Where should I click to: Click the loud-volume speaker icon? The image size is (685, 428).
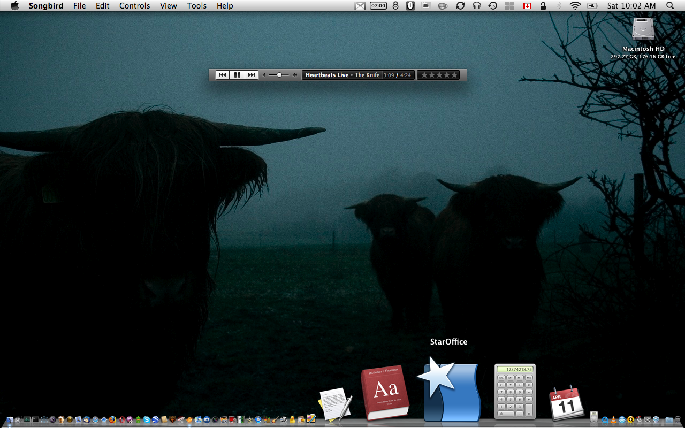click(295, 75)
